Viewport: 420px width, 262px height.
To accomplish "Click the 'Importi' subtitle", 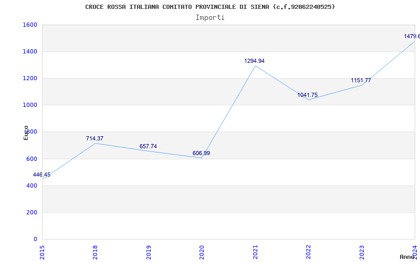I will click(x=210, y=18).
